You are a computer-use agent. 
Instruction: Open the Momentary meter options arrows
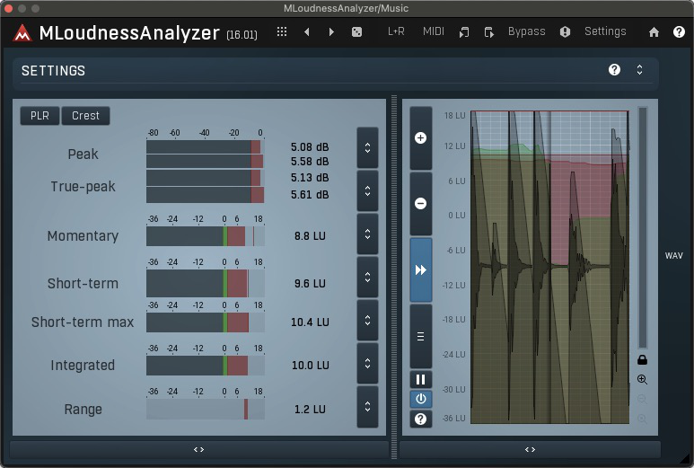(x=367, y=234)
